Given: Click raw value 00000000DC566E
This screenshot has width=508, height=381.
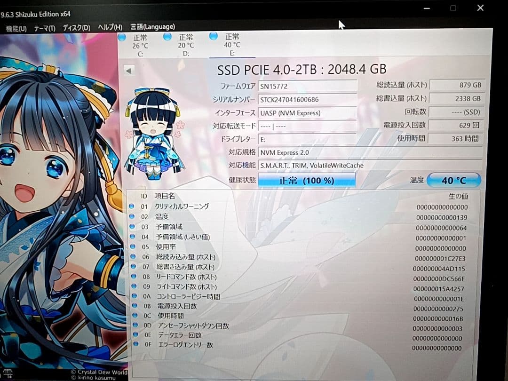Looking at the screenshot, I should click(439, 278).
